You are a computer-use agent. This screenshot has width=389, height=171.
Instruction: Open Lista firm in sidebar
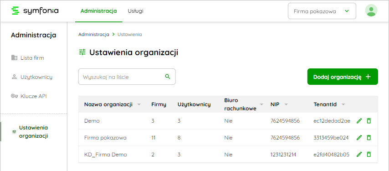28,58
